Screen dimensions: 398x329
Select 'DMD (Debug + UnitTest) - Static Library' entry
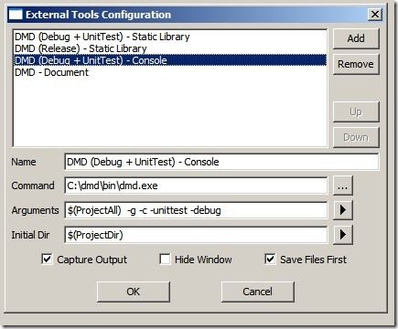(x=170, y=37)
